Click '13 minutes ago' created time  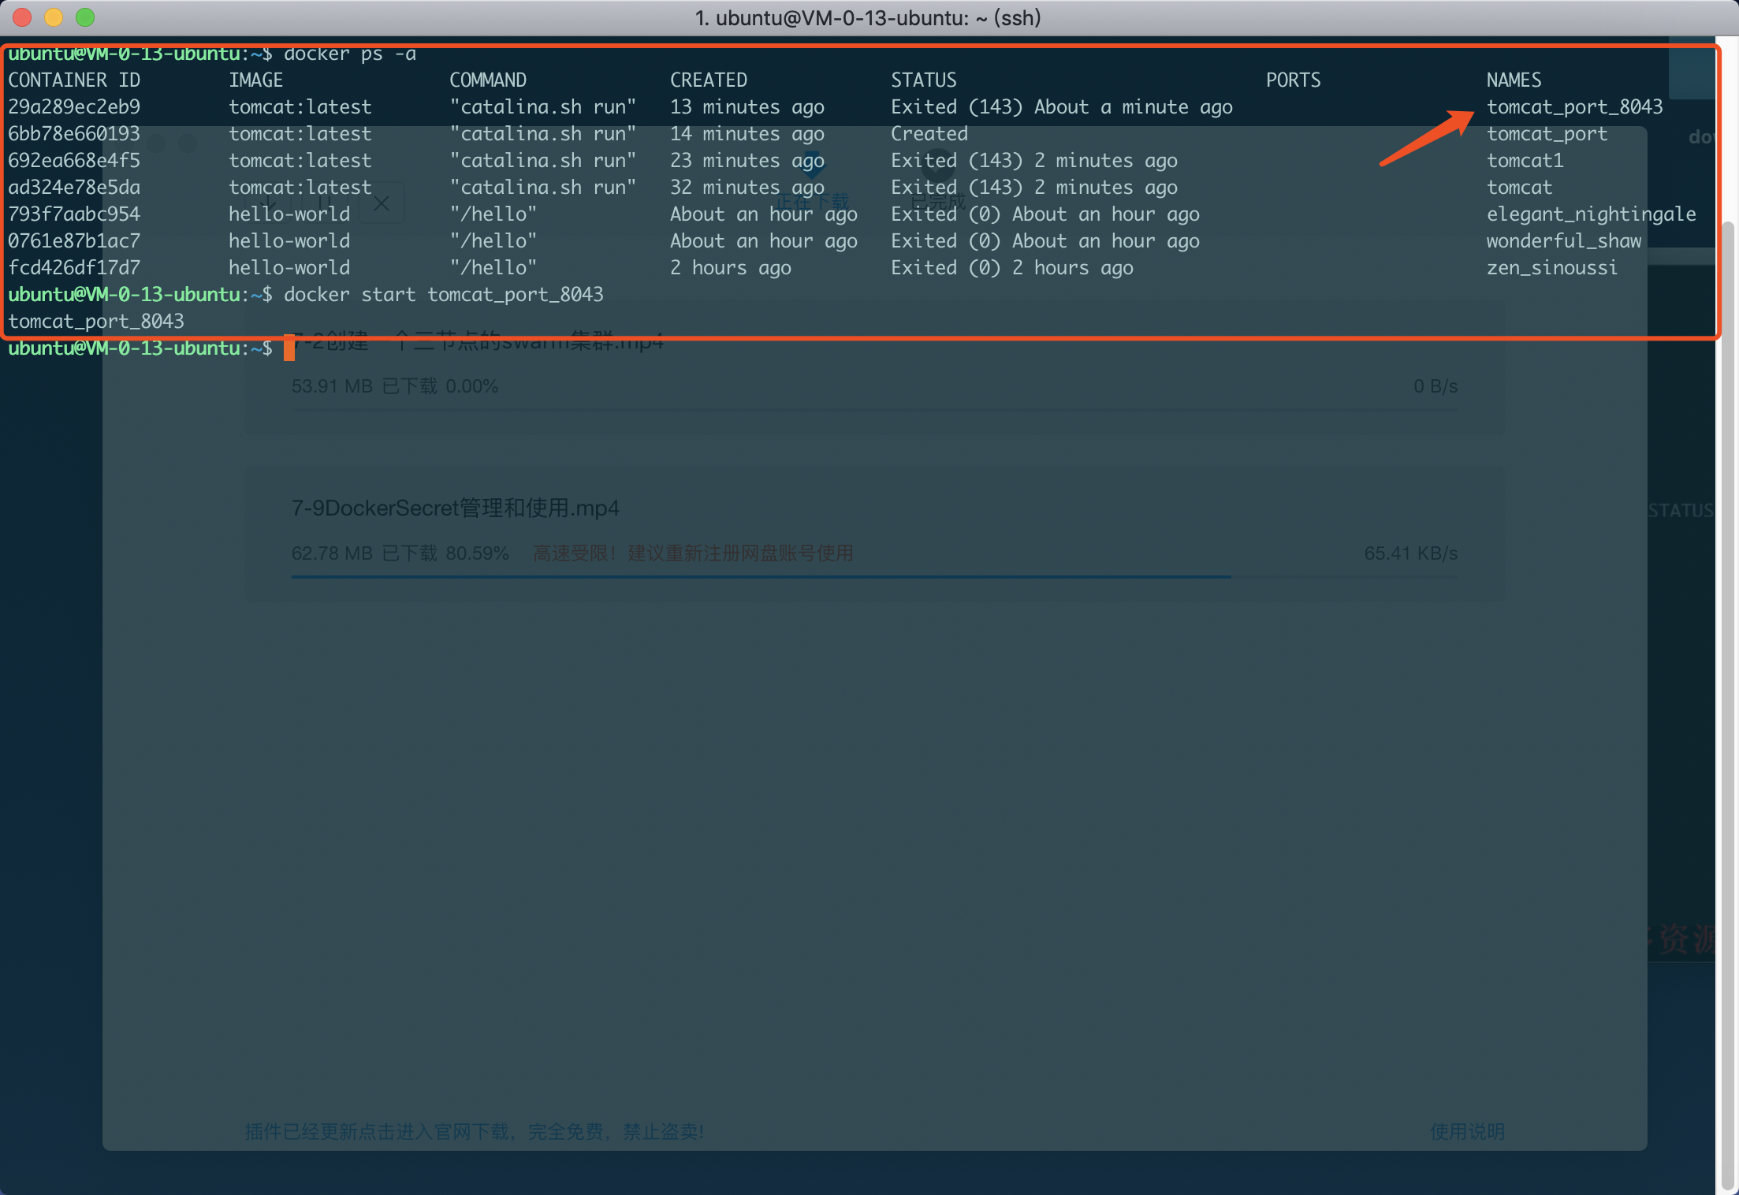(x=747, y=107)
